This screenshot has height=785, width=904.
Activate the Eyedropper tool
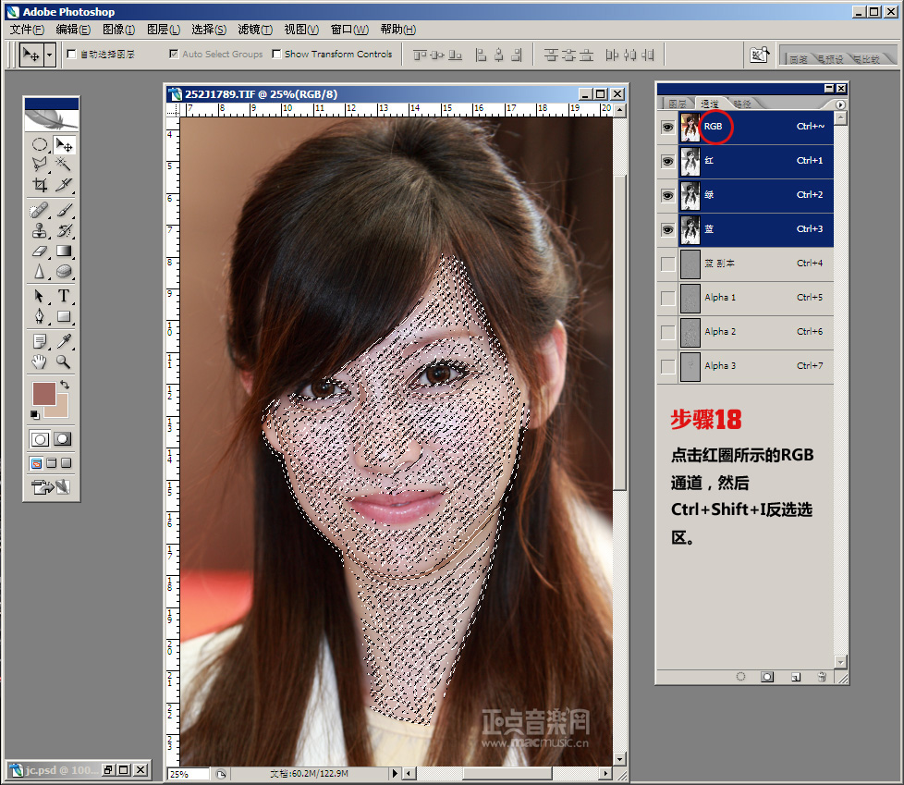tap(64, 341)
